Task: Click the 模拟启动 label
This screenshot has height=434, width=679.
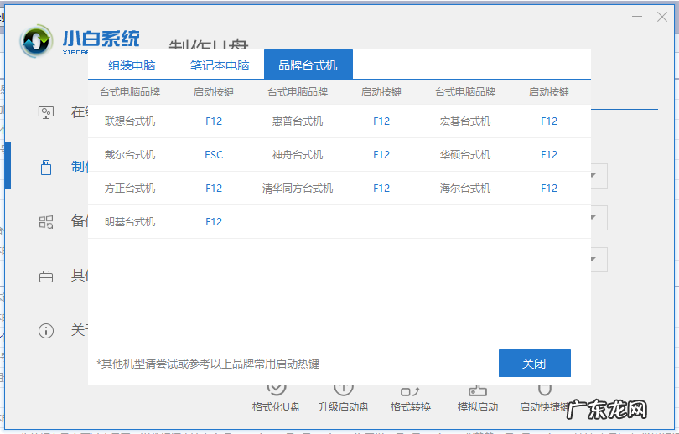Action: tap(478, 407)
